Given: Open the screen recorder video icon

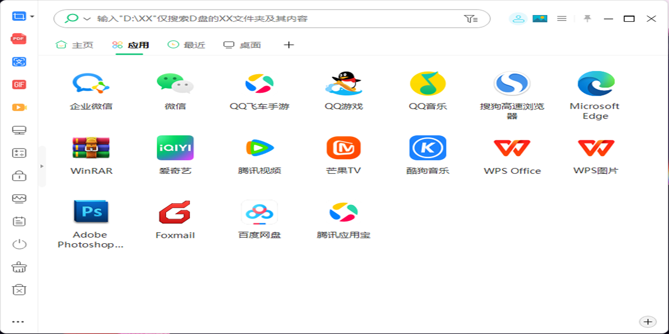Looking at the screenshot, I should [19, 107].
